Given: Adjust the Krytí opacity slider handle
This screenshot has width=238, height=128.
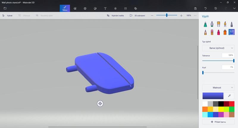Looking at the screenshot, I should pos(203,73).
